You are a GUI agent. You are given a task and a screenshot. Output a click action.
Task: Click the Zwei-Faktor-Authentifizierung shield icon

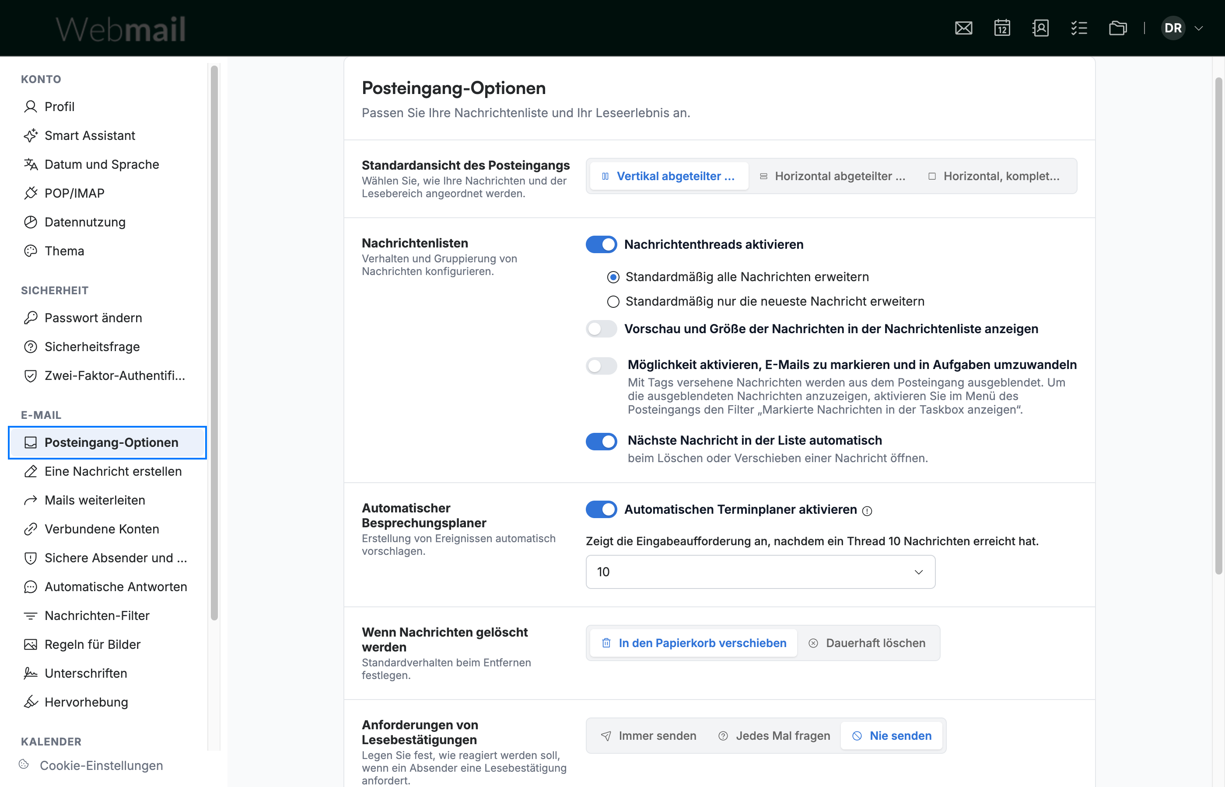click(31, 376)
